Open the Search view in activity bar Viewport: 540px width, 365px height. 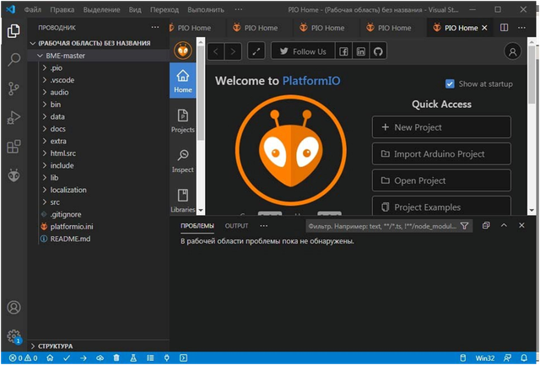click(x=13, y=60)
